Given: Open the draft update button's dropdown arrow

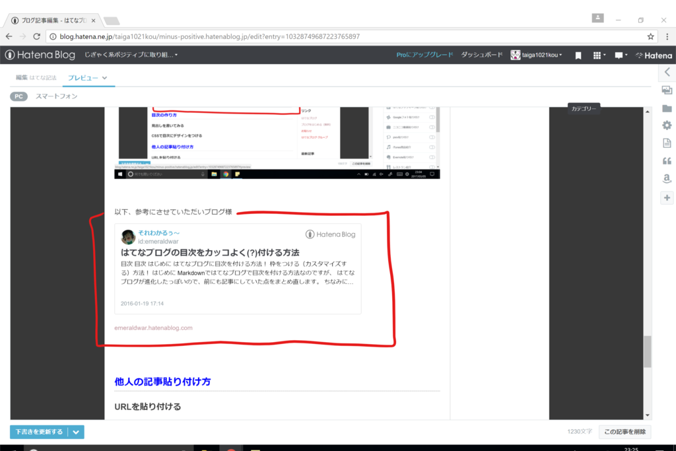Looking at the screenshot, I should (76, 432).
